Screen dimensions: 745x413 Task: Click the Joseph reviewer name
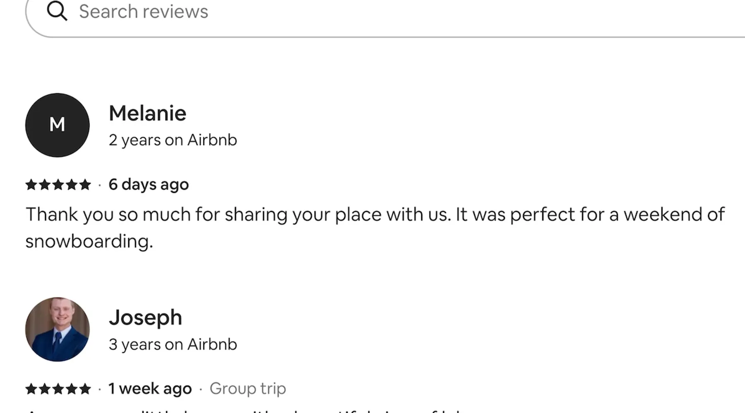click(145, 318)
